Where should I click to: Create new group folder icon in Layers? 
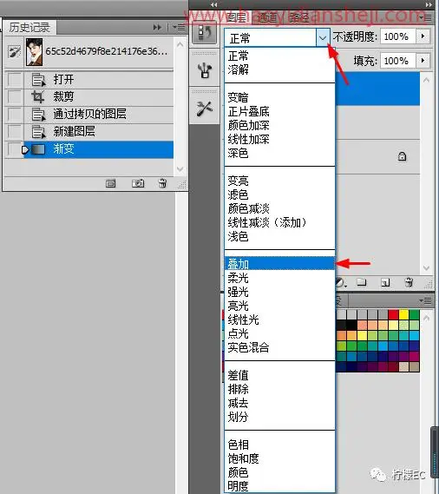pyautogui.click(x=362, y=282)
